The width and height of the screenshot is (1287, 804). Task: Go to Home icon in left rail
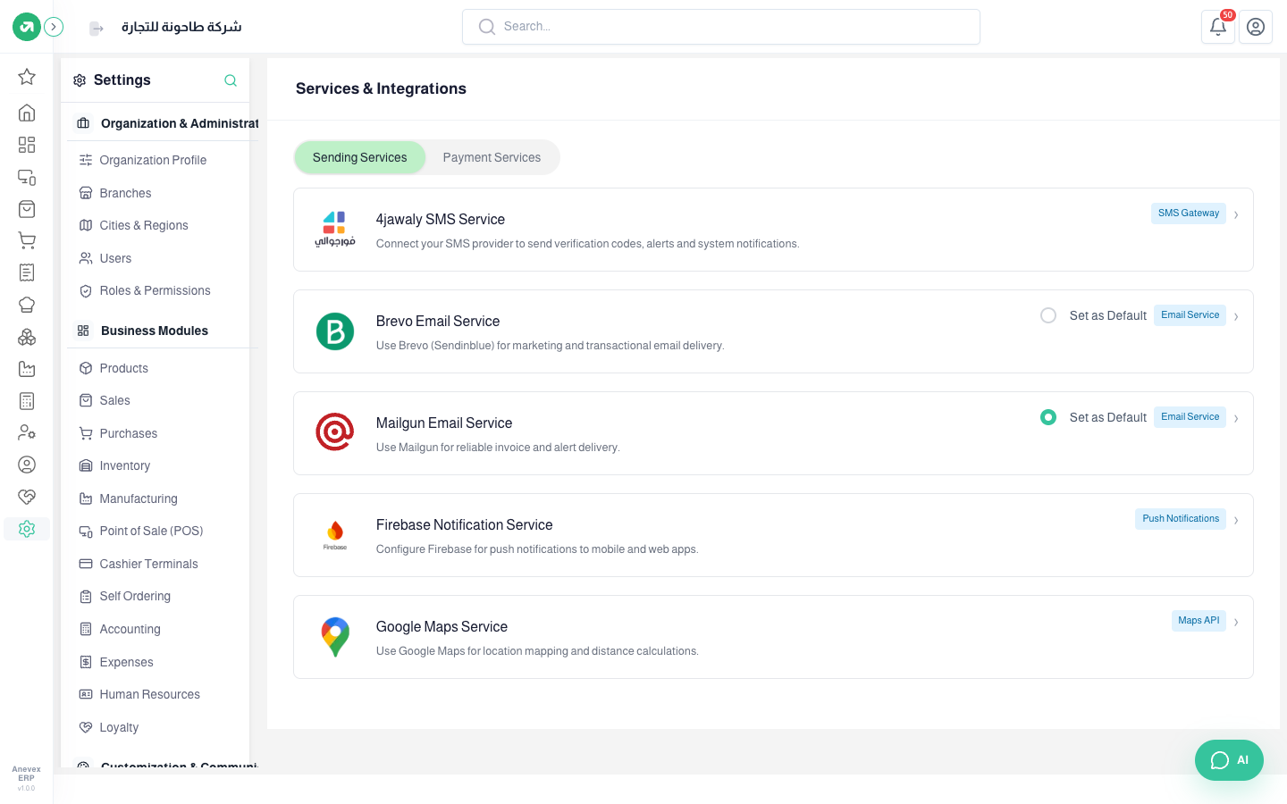tap(27, 113)
